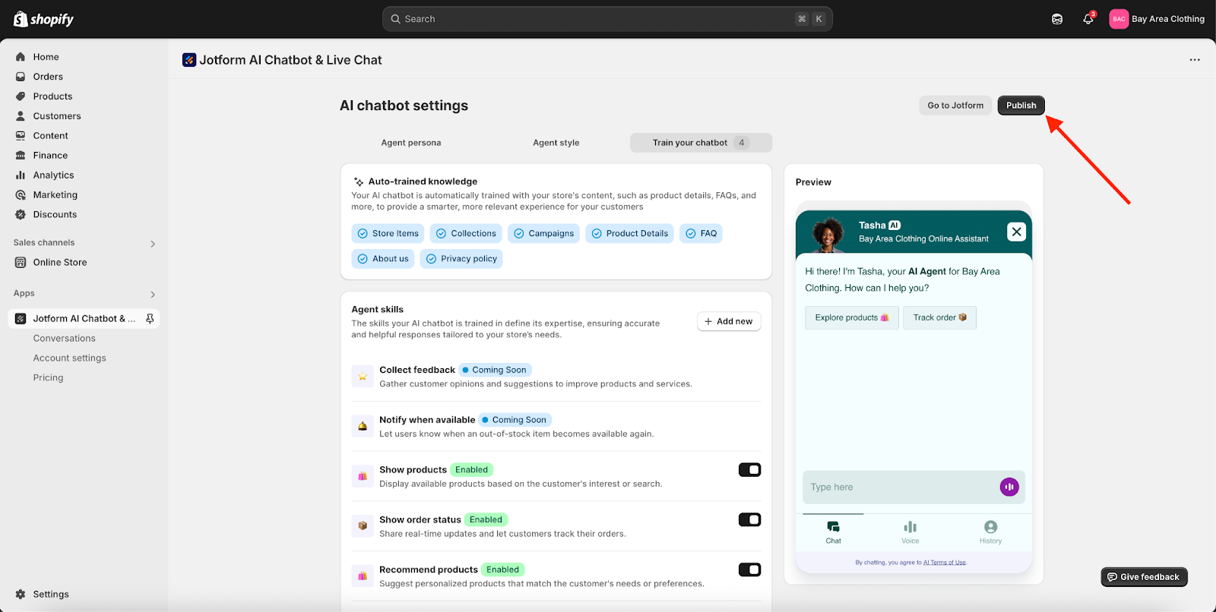Click Tasha's avatar photo in preview

click(x=828, y=235)
